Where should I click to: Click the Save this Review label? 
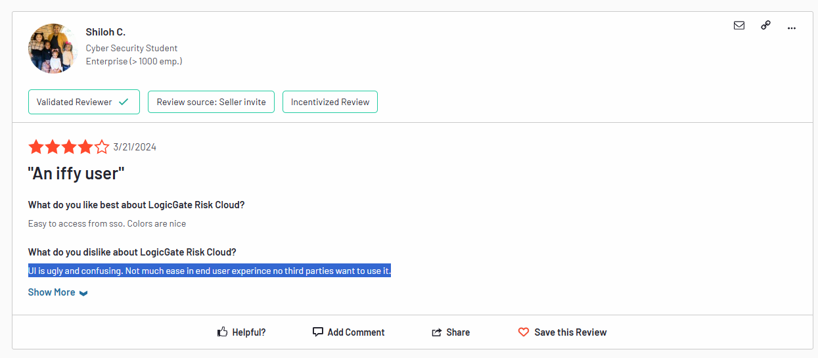pyautogui.click(x=570, y=332)
